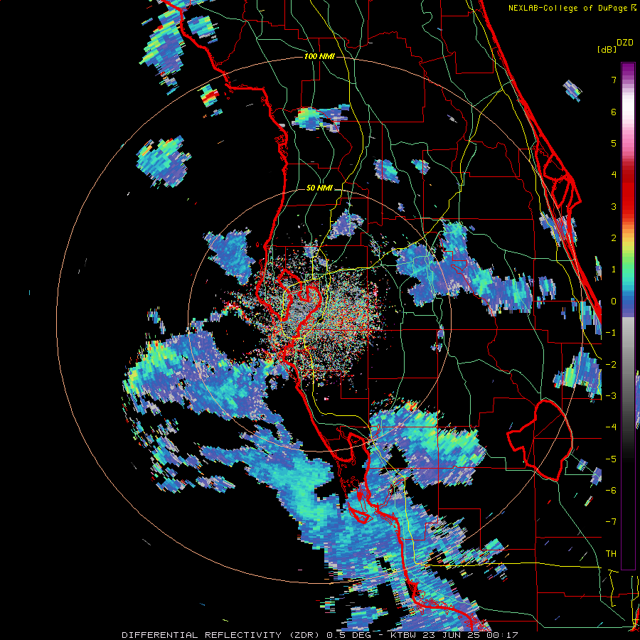Viewport: 640px width, 640px height.
Task: Click the '6' value on color scale
Action: click(x=613, y=112)
